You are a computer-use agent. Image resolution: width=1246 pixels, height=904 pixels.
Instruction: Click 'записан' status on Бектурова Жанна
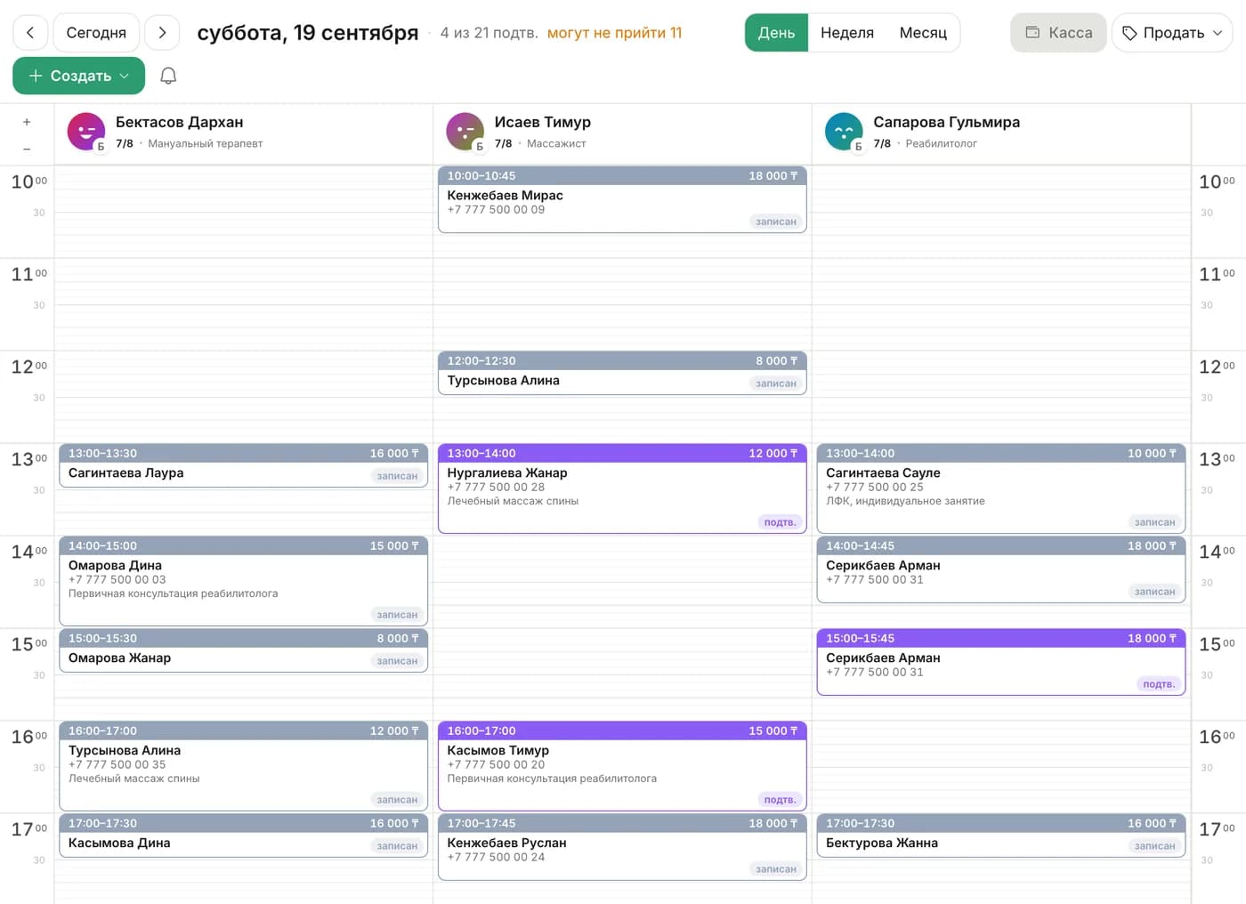[x=1155, y=846]
